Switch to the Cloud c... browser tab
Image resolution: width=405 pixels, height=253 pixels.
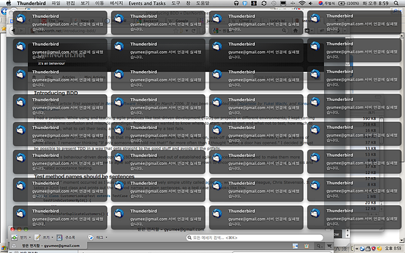coord(244,21)
